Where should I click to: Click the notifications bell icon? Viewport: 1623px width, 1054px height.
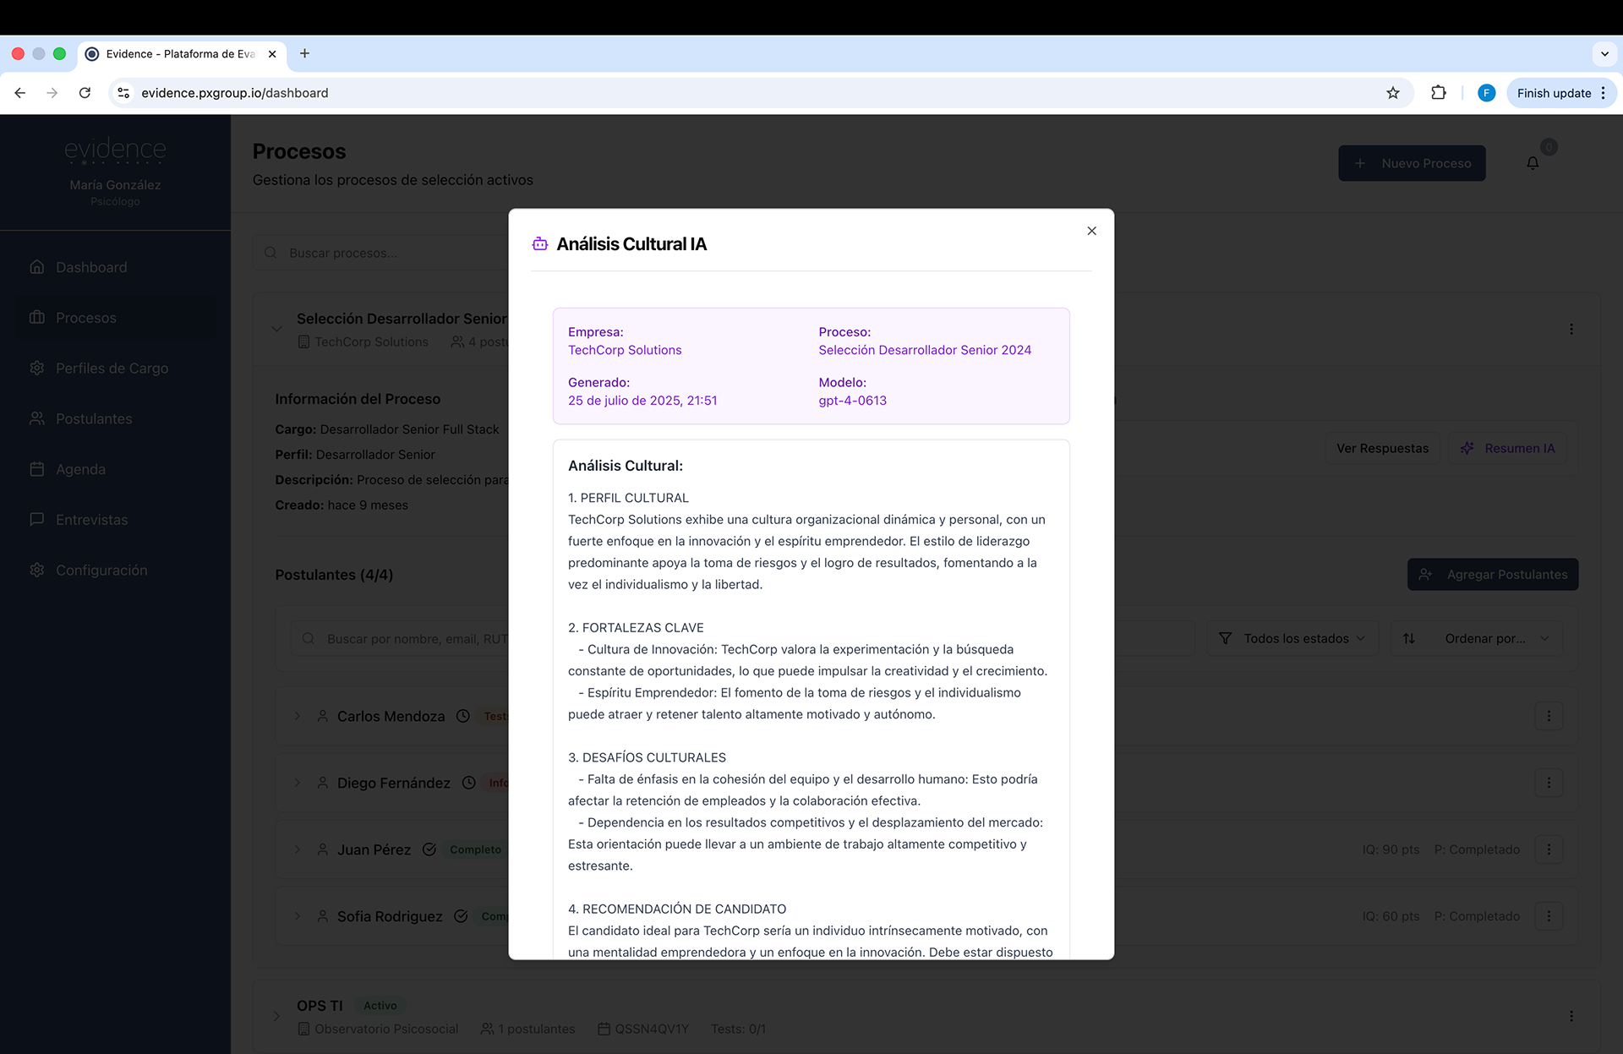(x=1533, y=163)
